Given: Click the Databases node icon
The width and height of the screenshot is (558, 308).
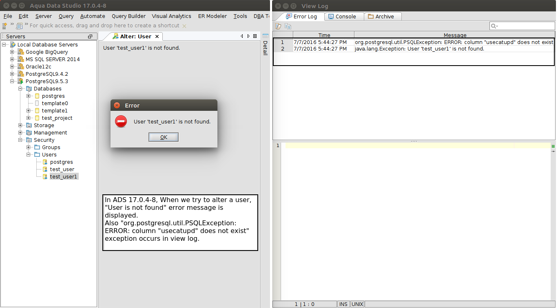Looking at the screenshot, I should [29, 89].
